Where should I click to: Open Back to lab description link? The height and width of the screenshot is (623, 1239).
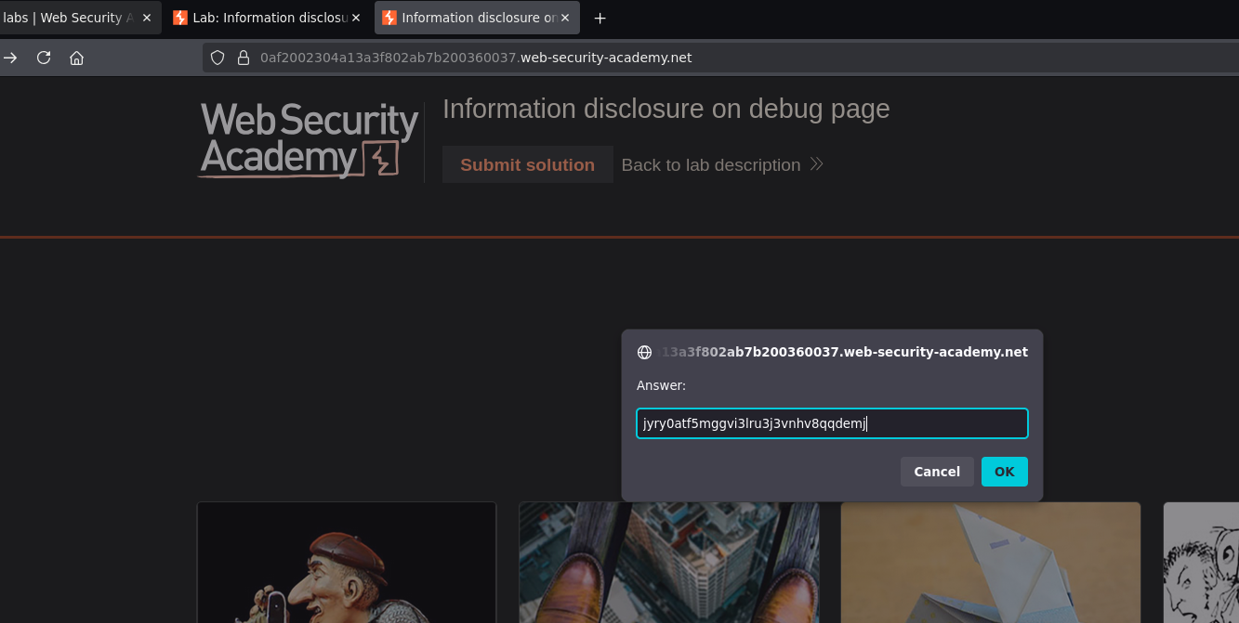pos(722,164)
